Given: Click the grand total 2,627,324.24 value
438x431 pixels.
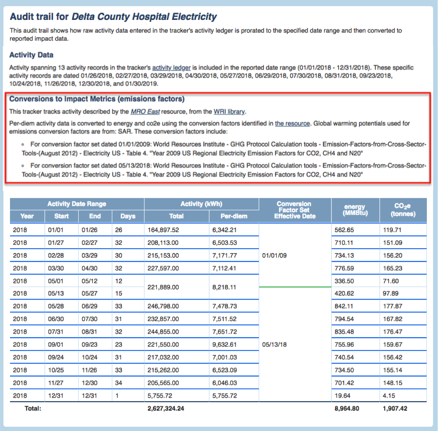Looking at the screenshot, I should click(x=166, y=408).
